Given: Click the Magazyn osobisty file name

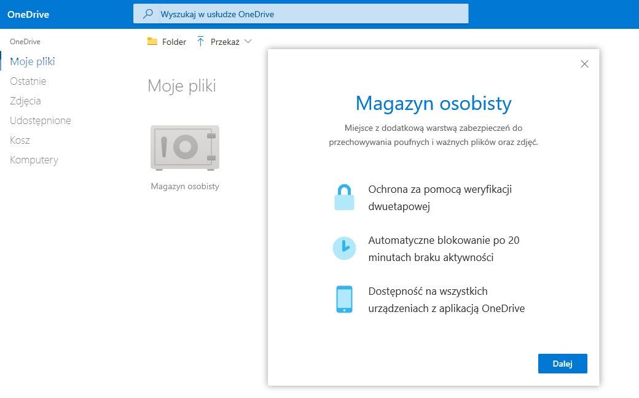Looking at the screenshot, I should (185, 186).
